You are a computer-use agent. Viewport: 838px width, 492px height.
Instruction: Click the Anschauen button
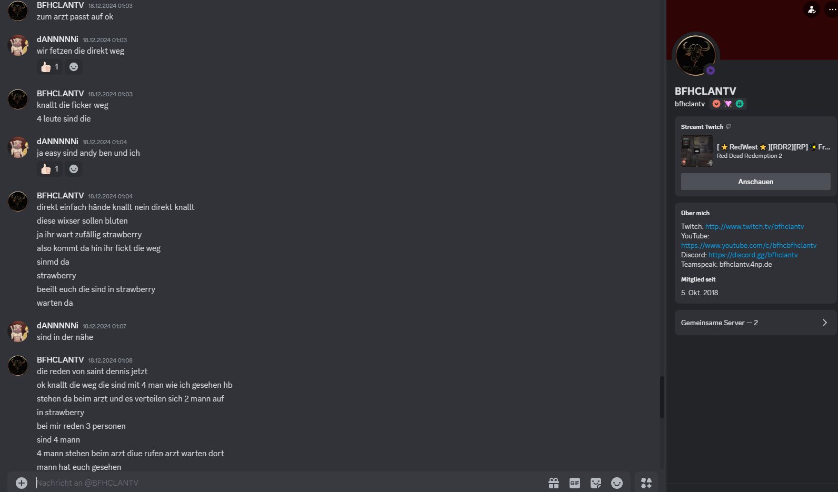(755, 182)
